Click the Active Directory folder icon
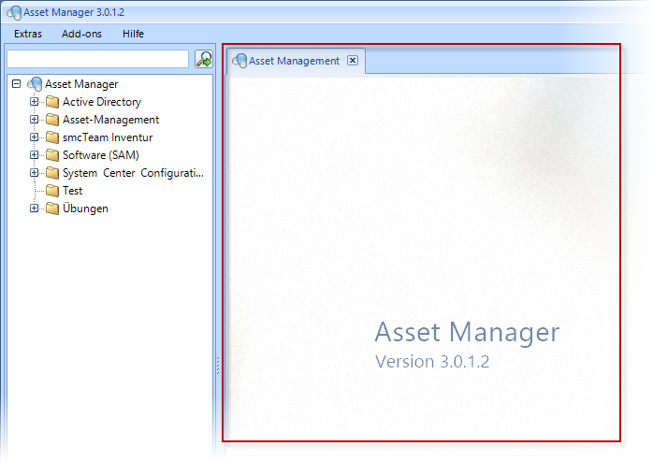The image size is (653, 461). click(x=52, y=102)
